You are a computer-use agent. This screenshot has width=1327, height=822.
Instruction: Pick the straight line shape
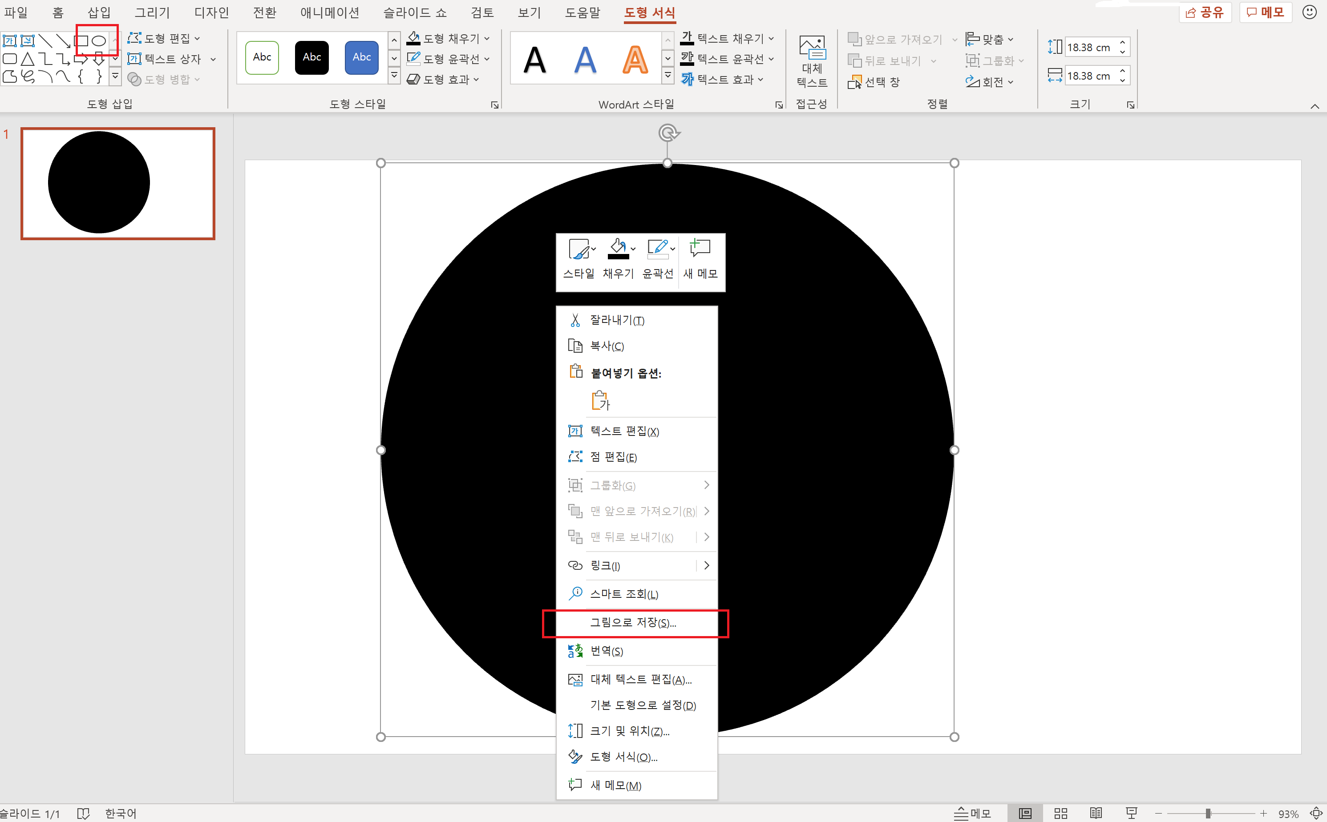coord(46,41)
